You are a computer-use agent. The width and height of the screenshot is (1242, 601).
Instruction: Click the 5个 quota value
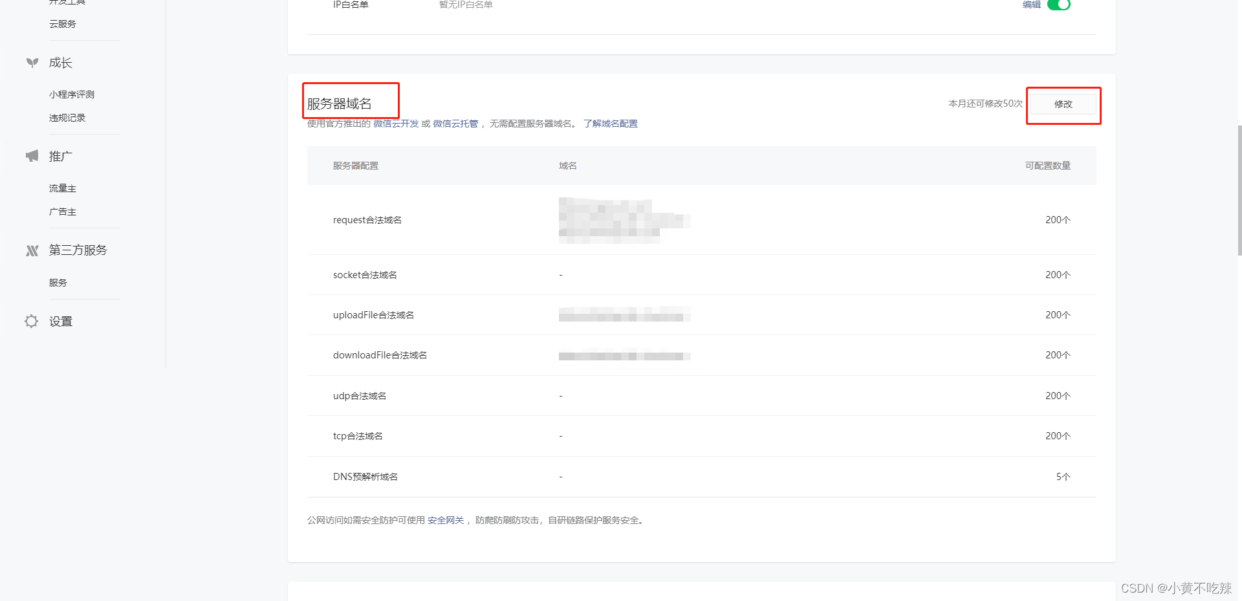tap(1063, 477)
